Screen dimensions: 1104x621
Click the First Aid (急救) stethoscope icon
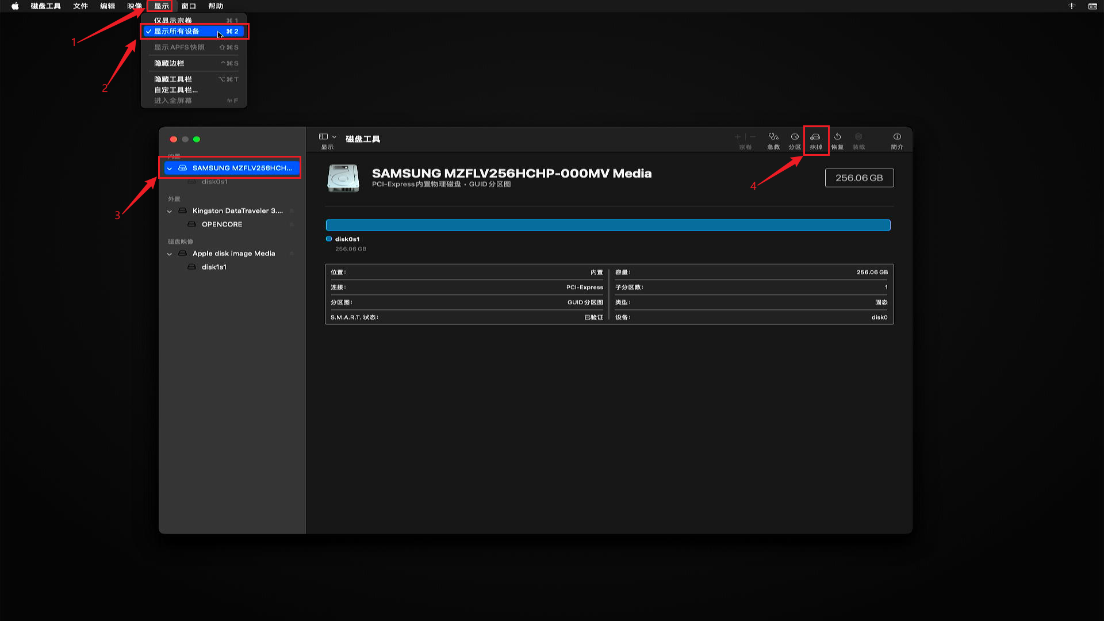tap(773, 137)
